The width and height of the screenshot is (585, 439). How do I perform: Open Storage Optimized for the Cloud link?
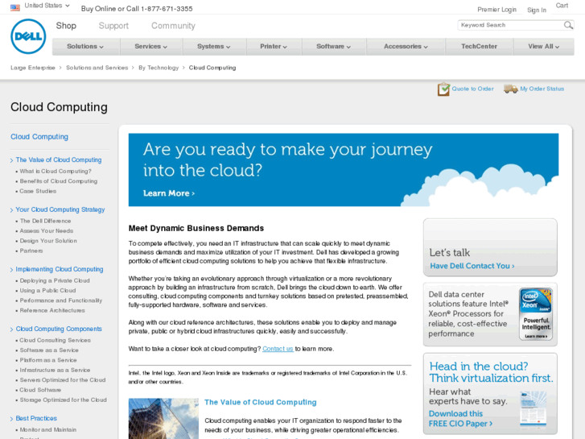tap(63, 400)
